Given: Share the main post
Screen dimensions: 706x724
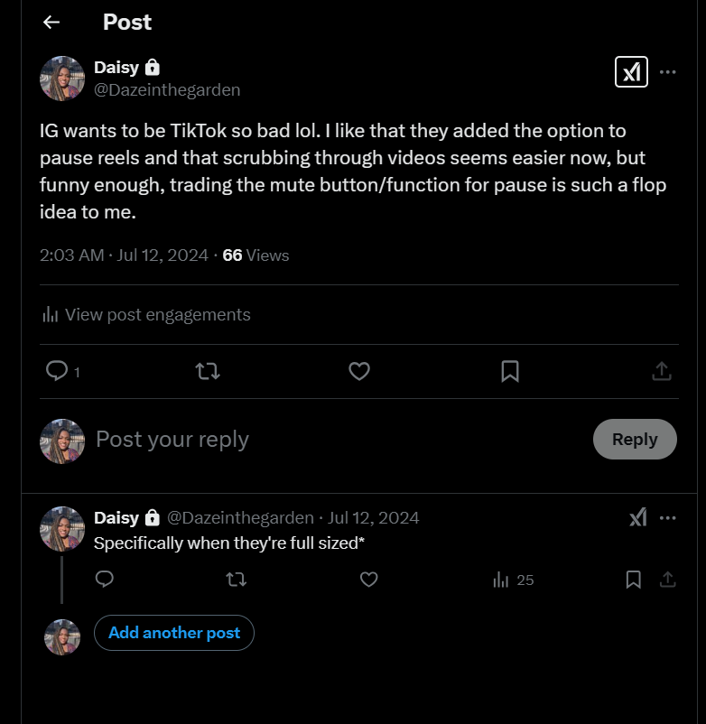Looking at the screenshot, I should pyautogui.click(x=661, y=370).
